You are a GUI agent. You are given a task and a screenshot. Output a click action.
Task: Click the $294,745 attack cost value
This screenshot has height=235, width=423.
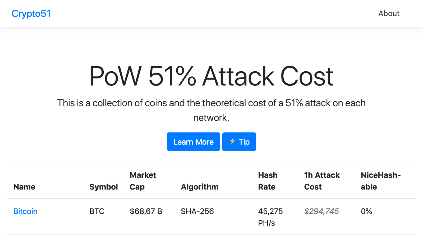click(x=321, y=211)
